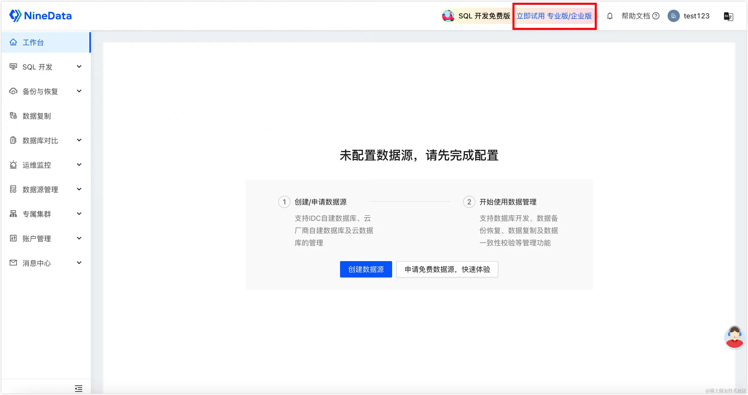
Task: Click the data replication sidebar icon
Action: click(13, 116)
